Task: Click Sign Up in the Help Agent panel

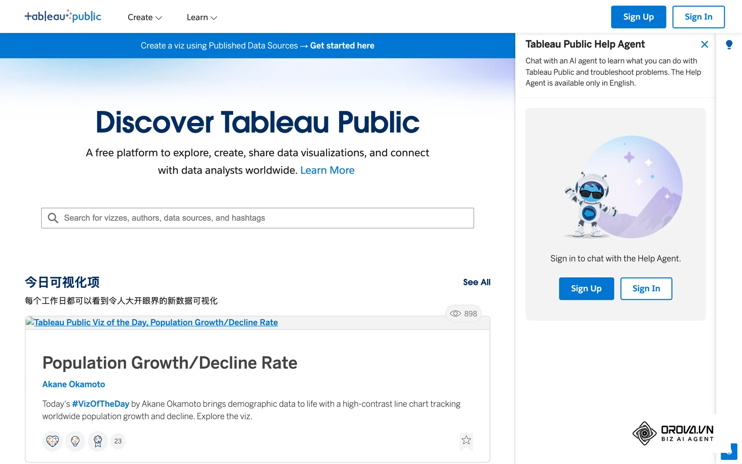Action: pos(586,289)
